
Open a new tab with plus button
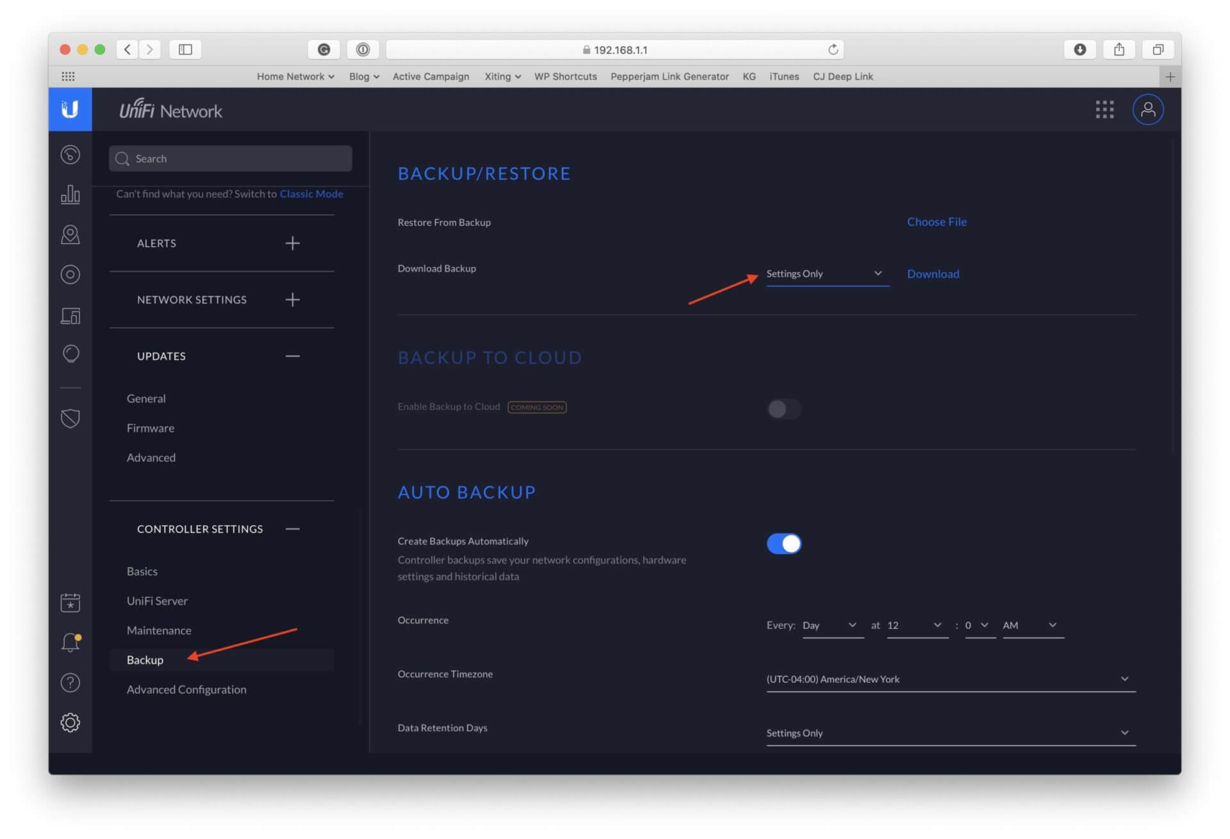click(1170, 77)
